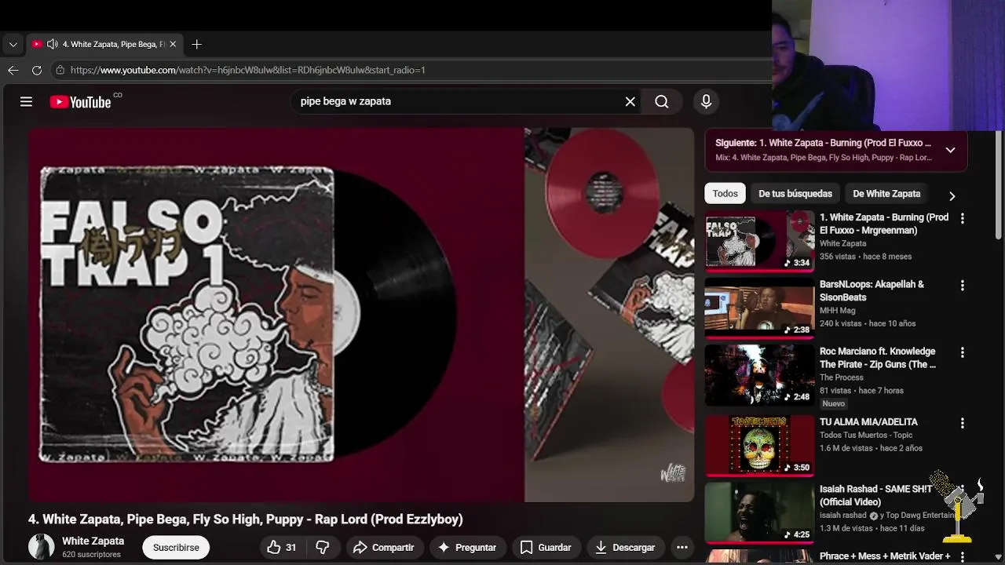Close the White Zapata browser tab
This screenshot has width=1005, height=565.
pyautogui.click(x=173, y=45)
